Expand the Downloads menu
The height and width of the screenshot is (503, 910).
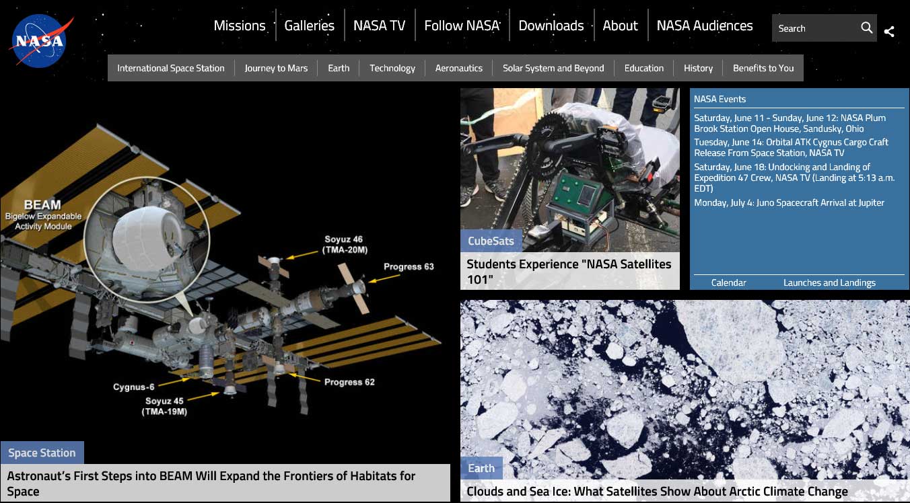pos(551,26)
